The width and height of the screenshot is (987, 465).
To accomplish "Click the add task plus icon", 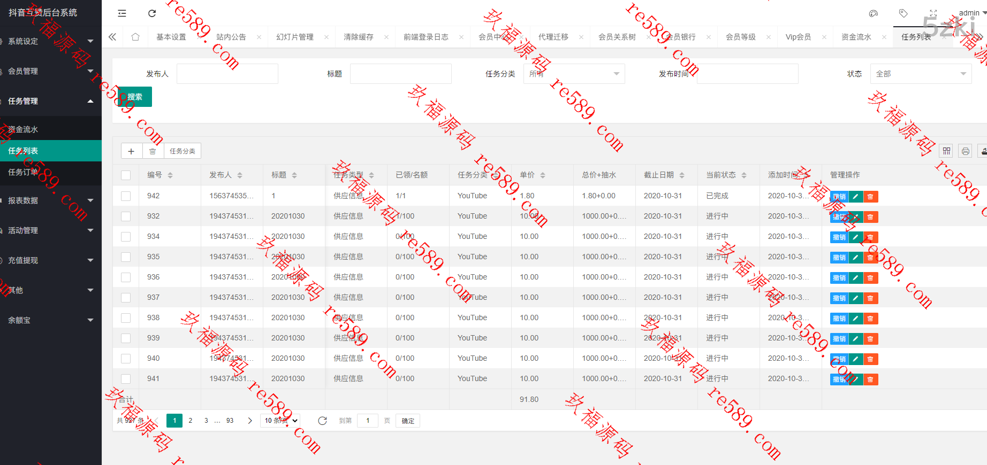I will point(131,151).
